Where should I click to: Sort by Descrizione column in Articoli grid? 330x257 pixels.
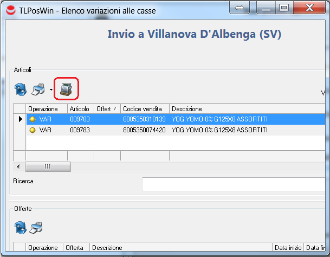tap(247, 109)
